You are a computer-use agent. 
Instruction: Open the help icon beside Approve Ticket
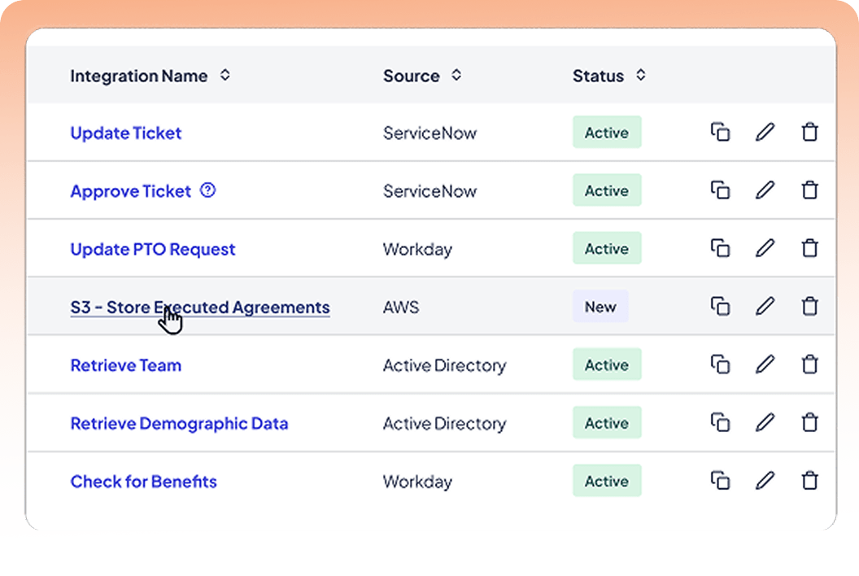(x=209, y=191)
